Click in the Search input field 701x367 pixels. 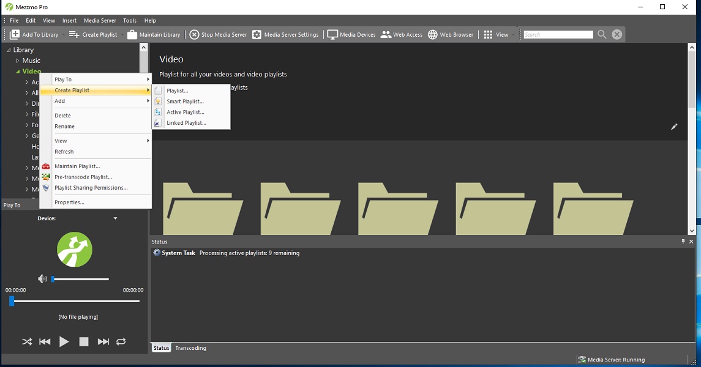point(558,34)
